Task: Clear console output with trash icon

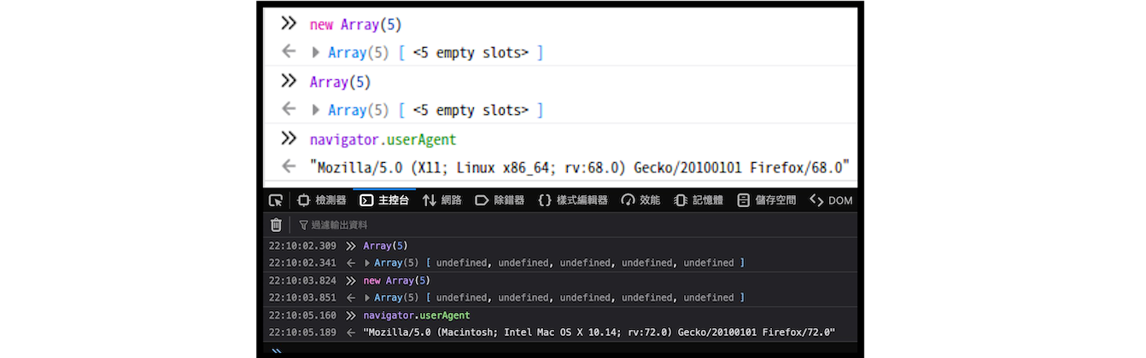Action: pyautogui.click(x=276, y=225)
